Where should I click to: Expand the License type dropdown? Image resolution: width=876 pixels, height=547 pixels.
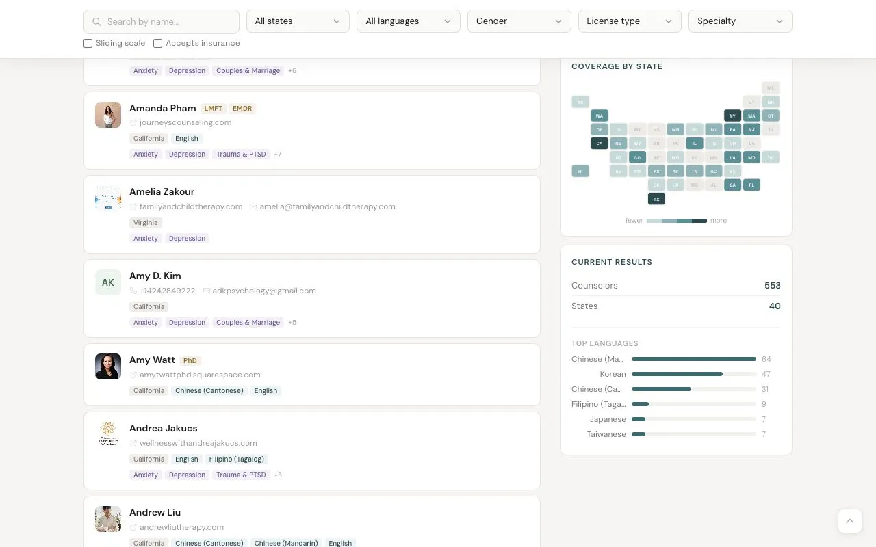tap(629, 21)
